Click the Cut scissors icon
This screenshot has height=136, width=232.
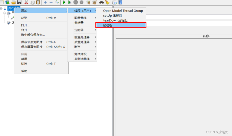point(26,2)
